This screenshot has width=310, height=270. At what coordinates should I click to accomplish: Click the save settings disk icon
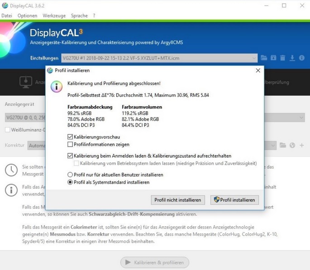click(x=273, y=58)
